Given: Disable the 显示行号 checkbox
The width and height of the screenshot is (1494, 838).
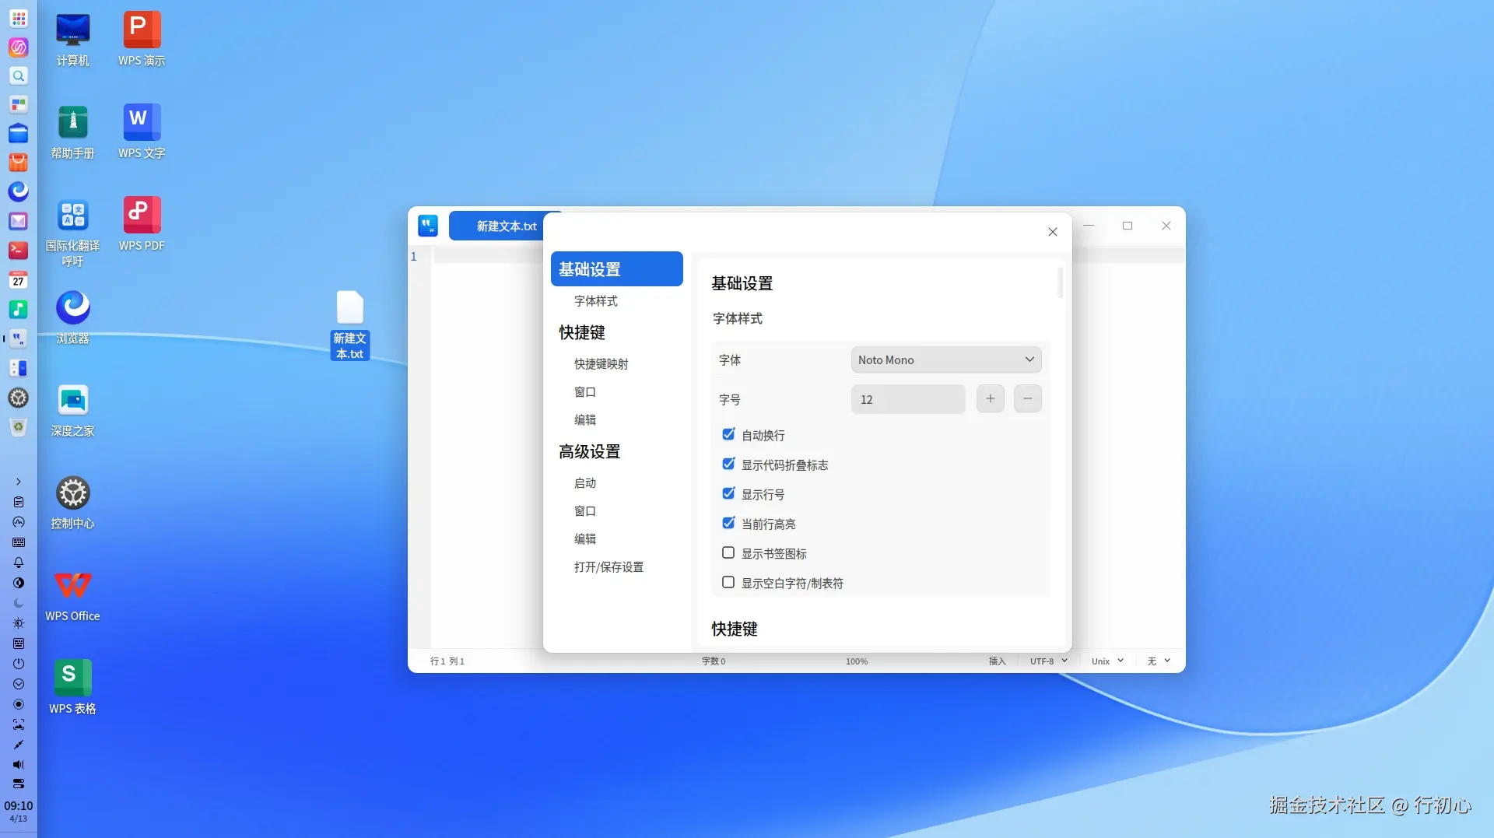Looking at the screenshot, I should coord(728,493).
